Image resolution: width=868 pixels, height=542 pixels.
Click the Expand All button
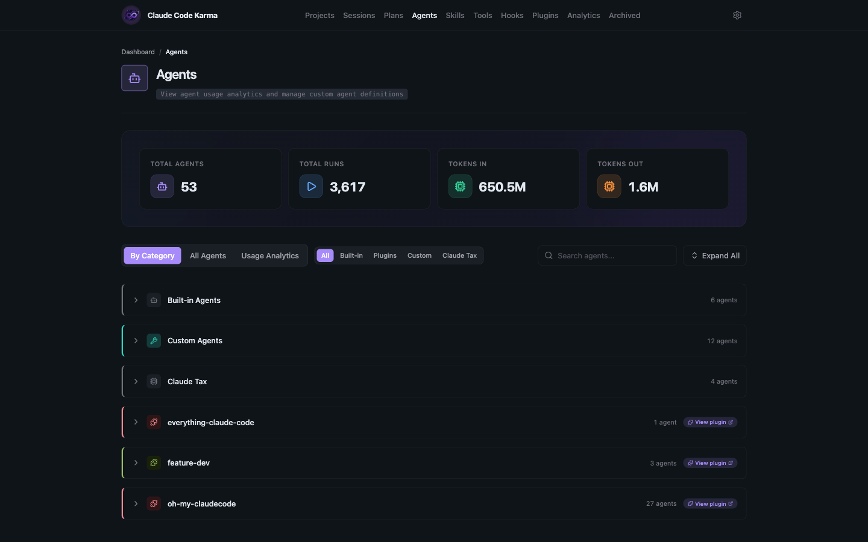(715, 255)
